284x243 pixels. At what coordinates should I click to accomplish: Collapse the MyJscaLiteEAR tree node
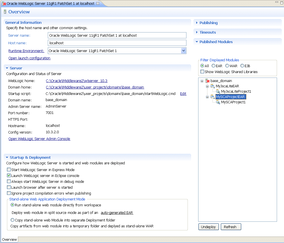[x=207, y=86]
